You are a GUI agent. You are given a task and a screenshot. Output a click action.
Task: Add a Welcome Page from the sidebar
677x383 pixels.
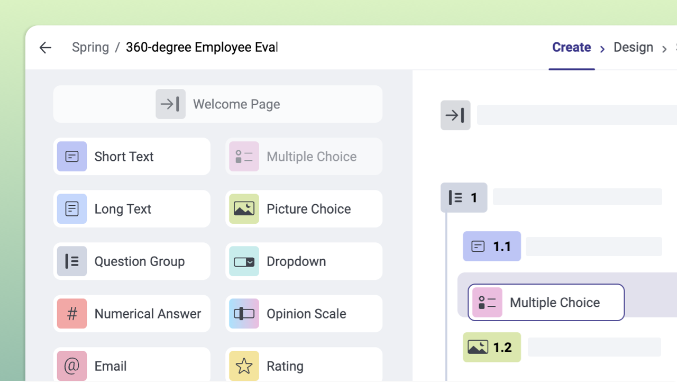217,104
